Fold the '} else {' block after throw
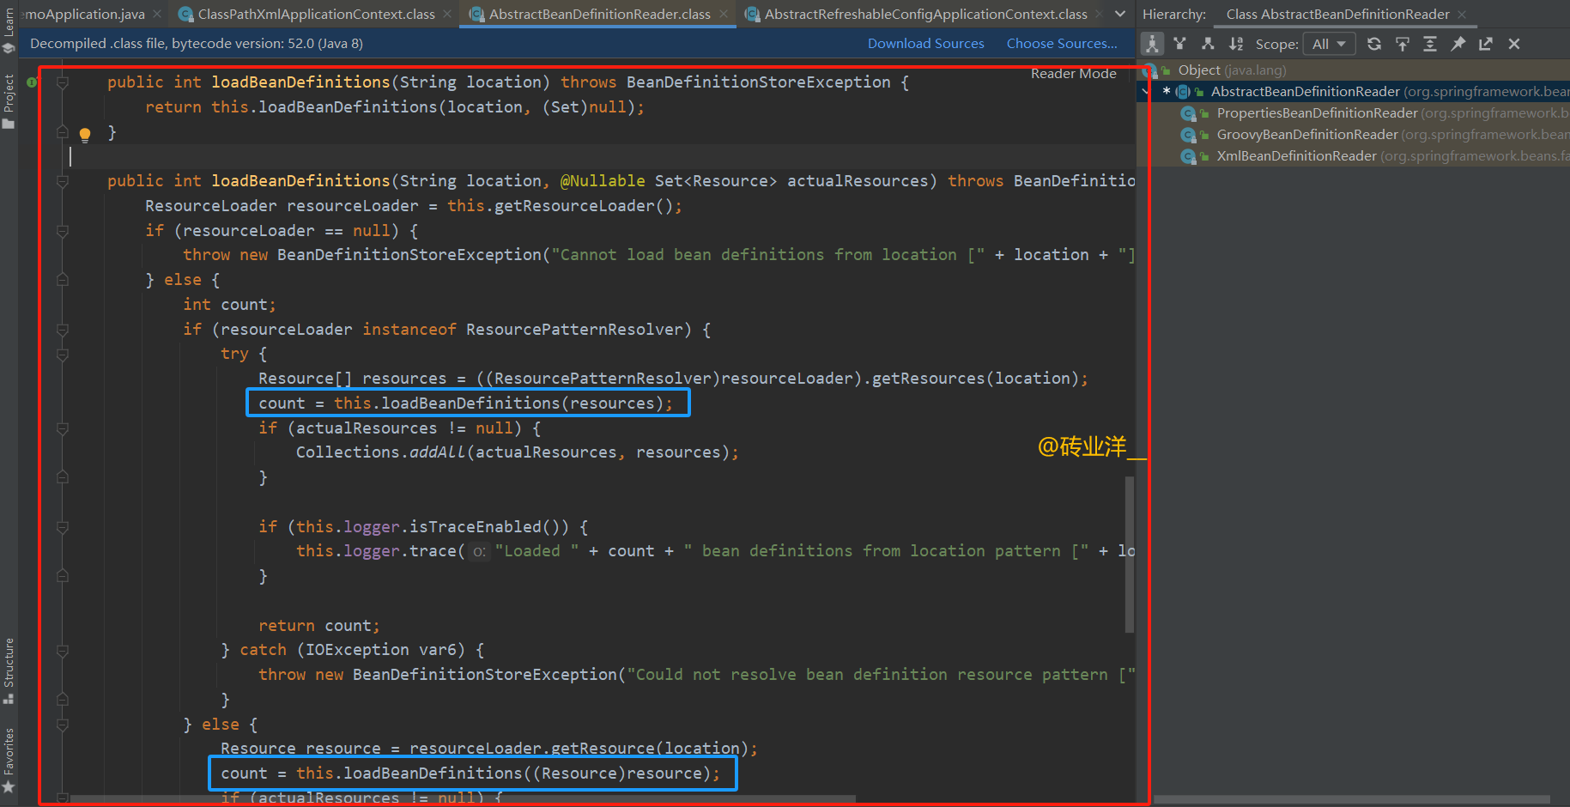The image size is (1570, 807). (63, 280)
